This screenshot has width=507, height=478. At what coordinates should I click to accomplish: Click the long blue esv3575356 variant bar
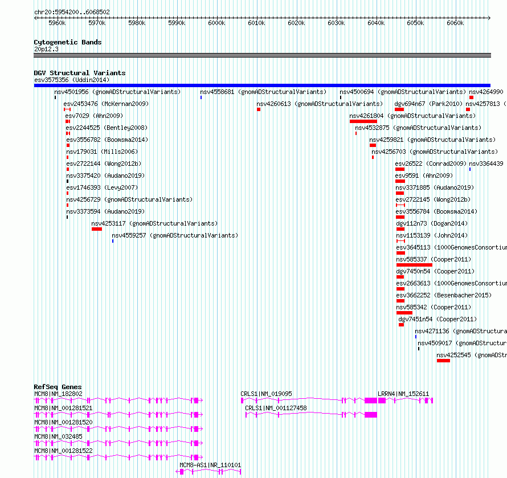tap(262, 85)
